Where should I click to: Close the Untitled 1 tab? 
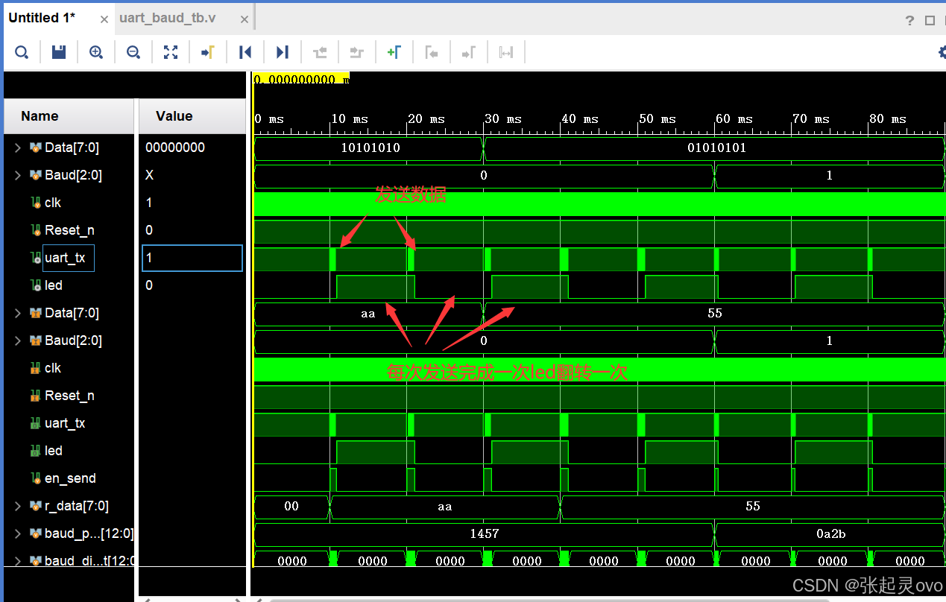[104, 20]
